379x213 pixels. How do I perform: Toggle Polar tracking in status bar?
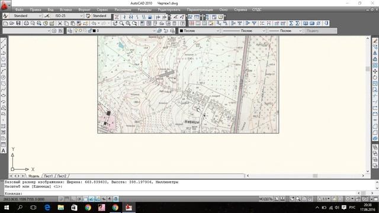(x=79, y=199)
